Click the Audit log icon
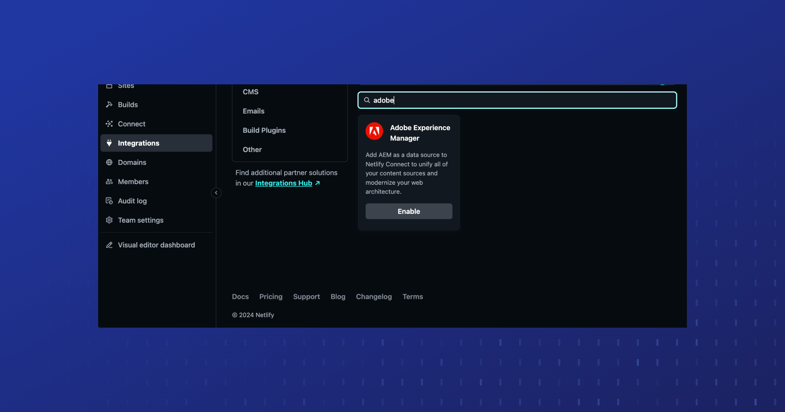785x412 pixels. [109, 201]
